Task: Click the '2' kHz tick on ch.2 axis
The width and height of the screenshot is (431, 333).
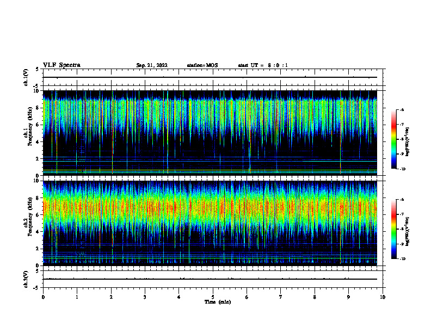Action: tap(38, 249)
